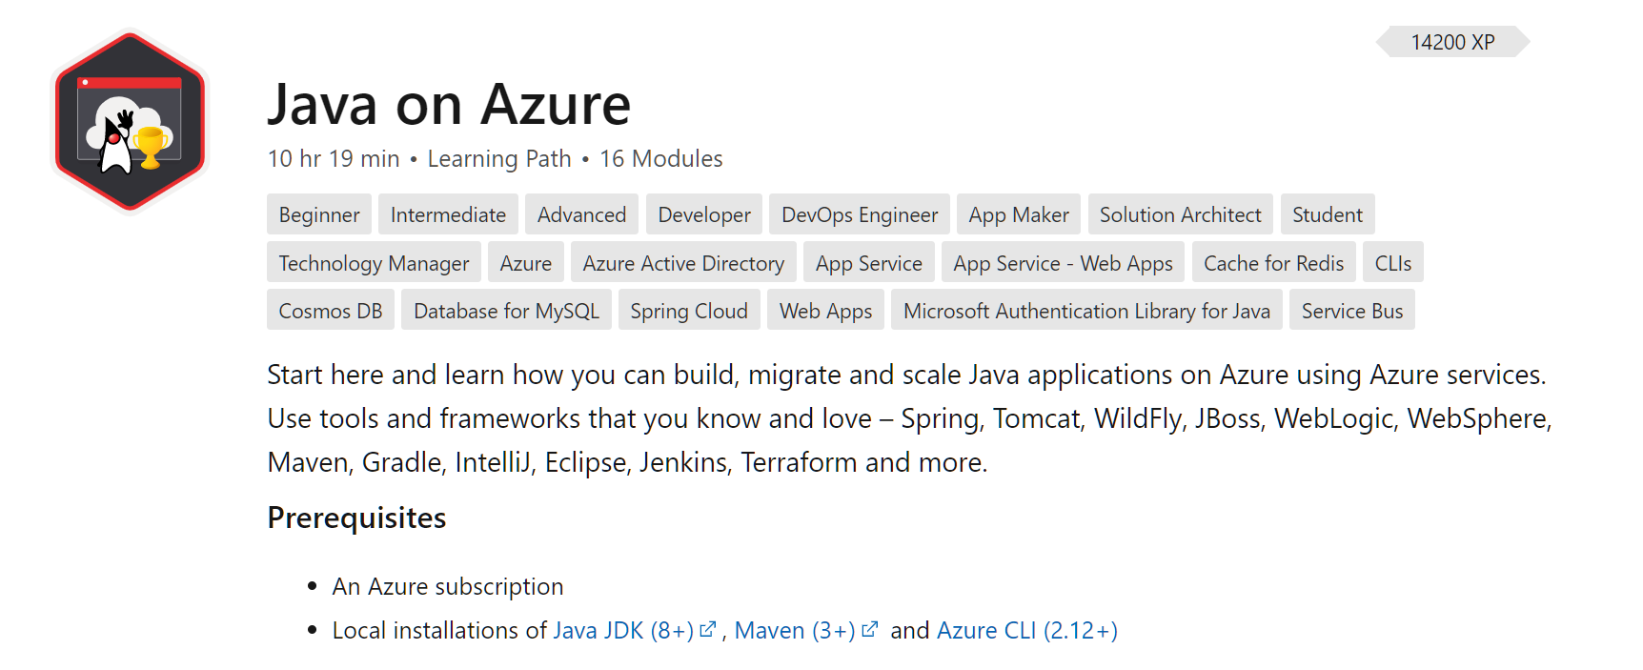The height and width of the screenshot is (670, 1643).
Task: Select the Beginner level tag
Action: pos(319,214)
